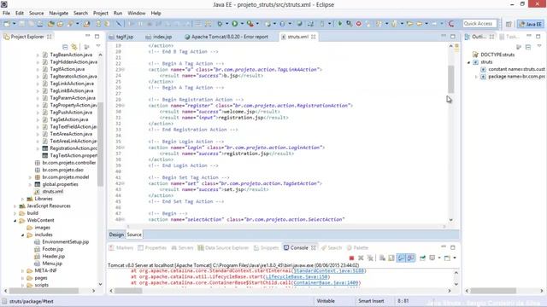Click the green Run button in toolbar
This screenshot has height=307, width=547.
tap(235, 24)
